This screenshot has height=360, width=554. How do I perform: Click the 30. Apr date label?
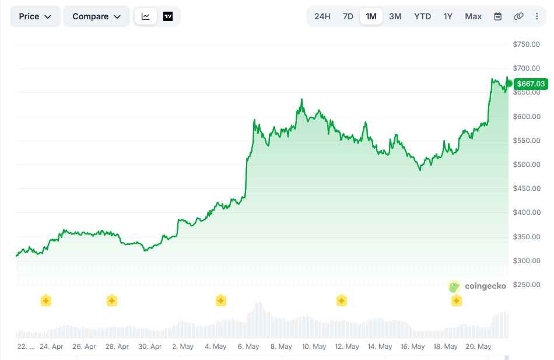tap(150, 347)
